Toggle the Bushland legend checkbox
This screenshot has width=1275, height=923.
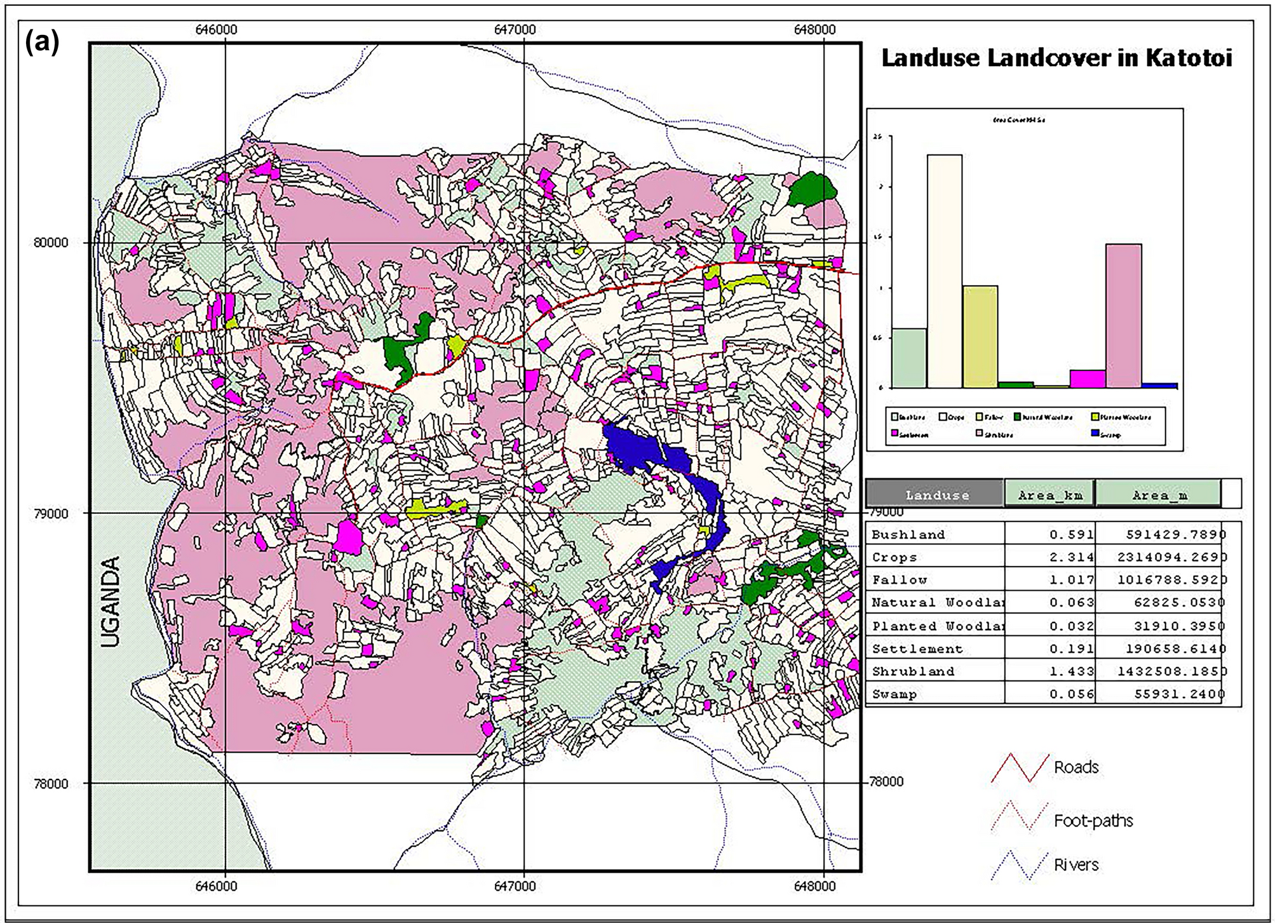click(894, 416)
